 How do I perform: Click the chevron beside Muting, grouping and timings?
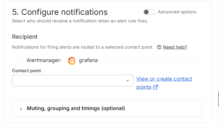point(21,109)
